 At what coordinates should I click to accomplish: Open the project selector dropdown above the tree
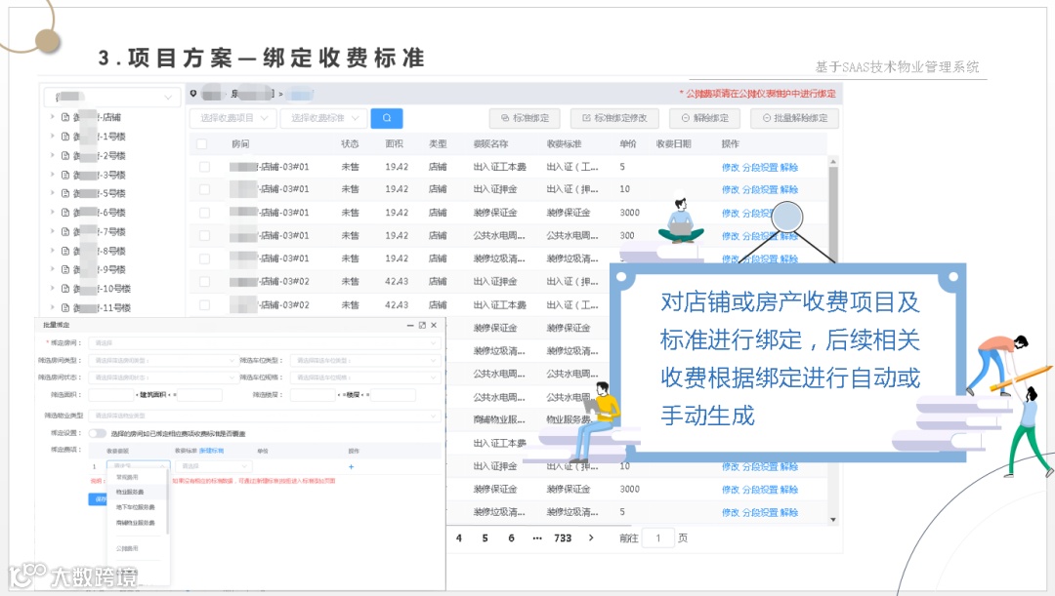click(x=112, y=97)
